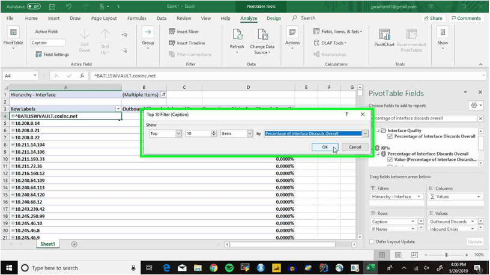Open Microsoft Edge from taskbar
This screenshot has width=490, height=275.
tap(166, 268)
